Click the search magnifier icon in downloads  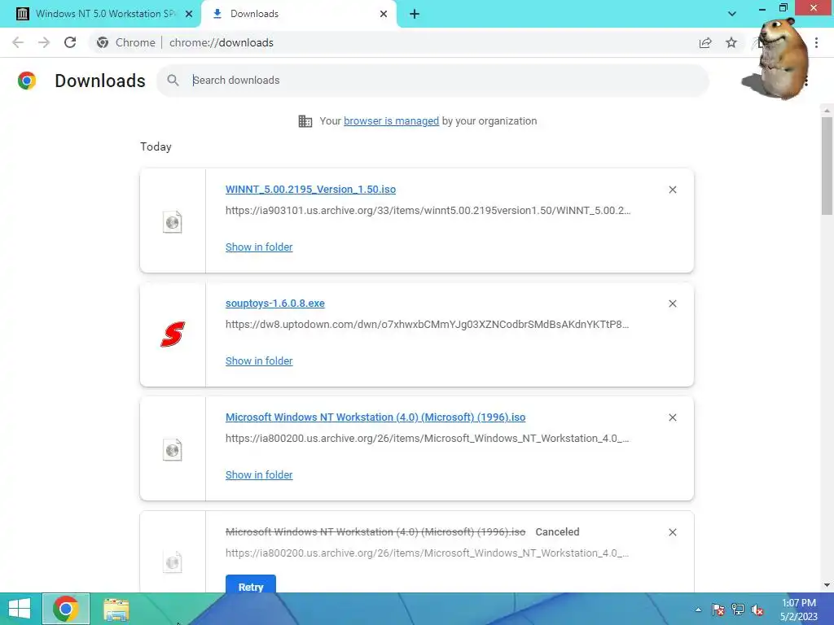point(173,81)
